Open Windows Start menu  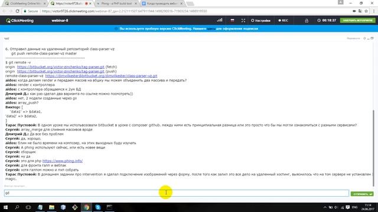pyautogui.click(x=5, y=207)
